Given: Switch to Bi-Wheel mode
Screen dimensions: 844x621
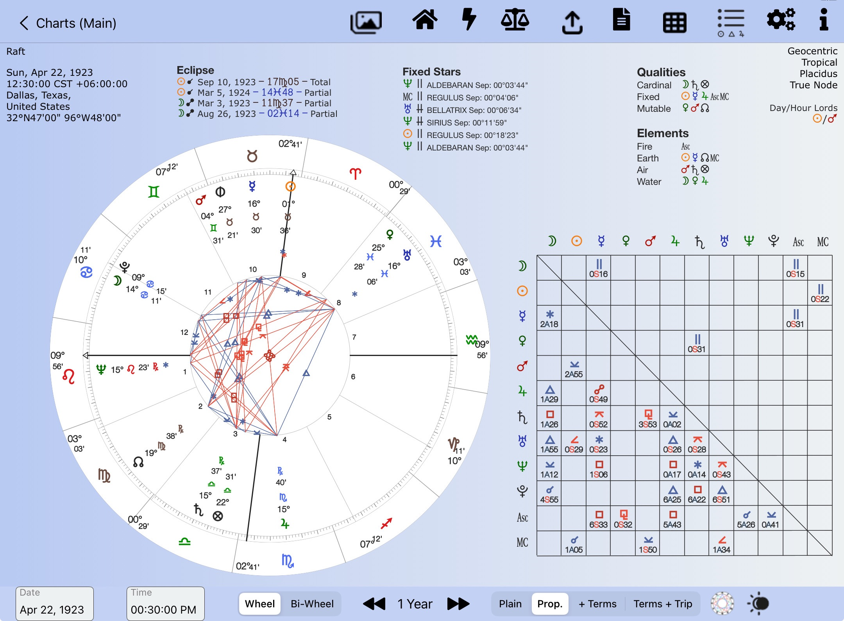Looking at the screenshot, I should tap(312, 604).
